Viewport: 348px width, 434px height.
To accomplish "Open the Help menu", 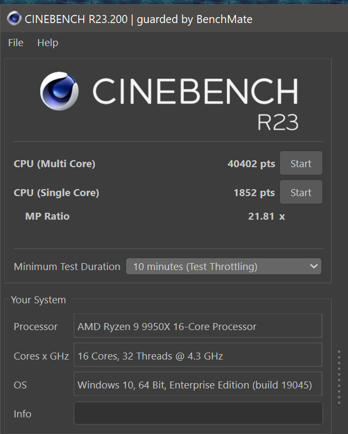I will click(x=48, y=43).
